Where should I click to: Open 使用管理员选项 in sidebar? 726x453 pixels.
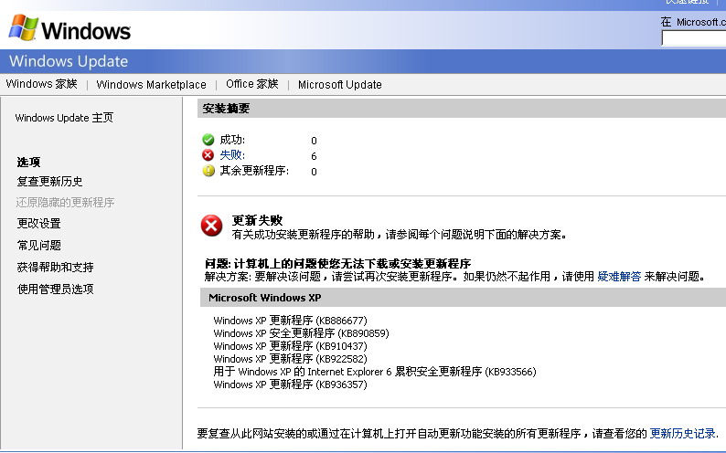[55, 290]
